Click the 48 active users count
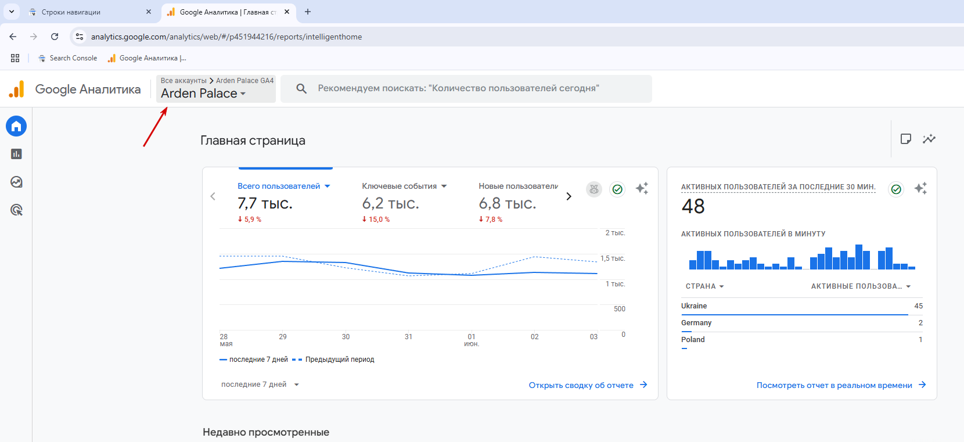The width and height of the screenshot is (964, 442). 693,206
